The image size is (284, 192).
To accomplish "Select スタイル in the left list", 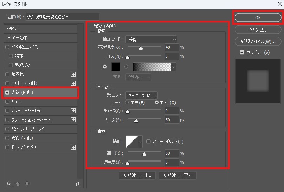I will point(40,29).
